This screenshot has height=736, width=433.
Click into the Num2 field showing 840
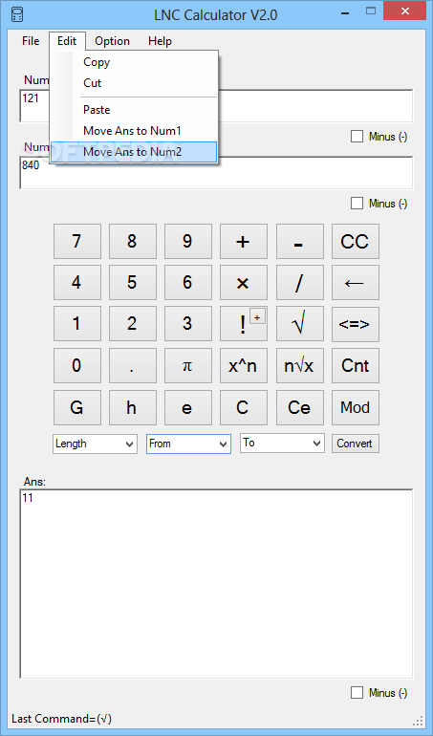(216, 173)
